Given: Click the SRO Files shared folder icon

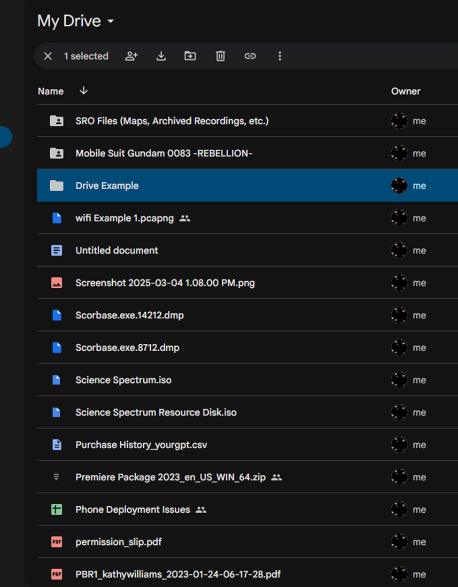Looking at the screenshot, I should [x=57, y=121].
